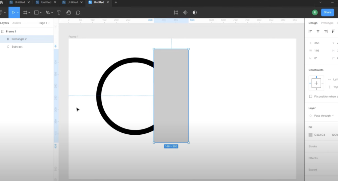The height and width of the screenshot is (181, 338).
Task: Open the Figma main menu icon
Action: pyautogui.click(x=2, y=12)
